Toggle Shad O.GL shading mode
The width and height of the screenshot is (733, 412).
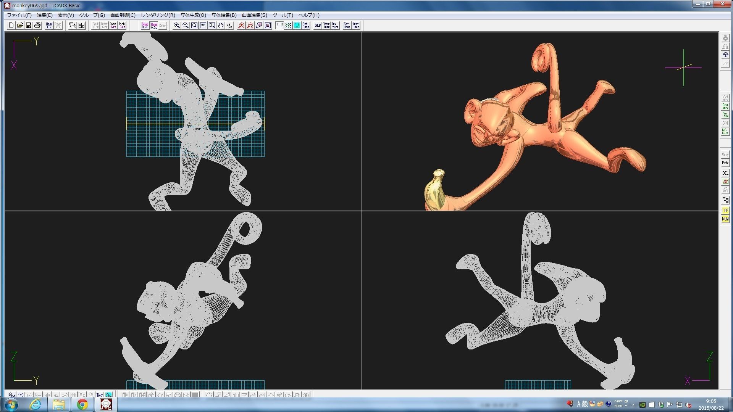pyautogui.click(x=145, y=26)
